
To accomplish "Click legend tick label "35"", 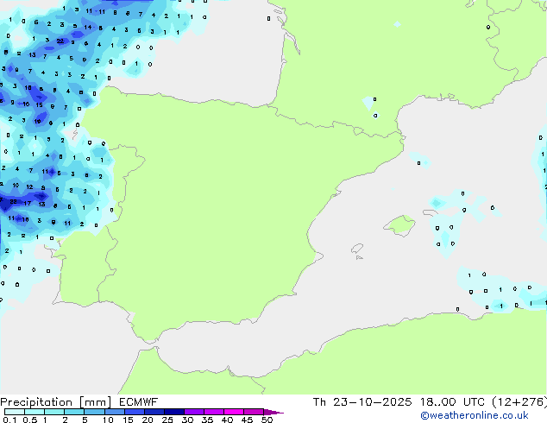I will [x=207, y=420].
